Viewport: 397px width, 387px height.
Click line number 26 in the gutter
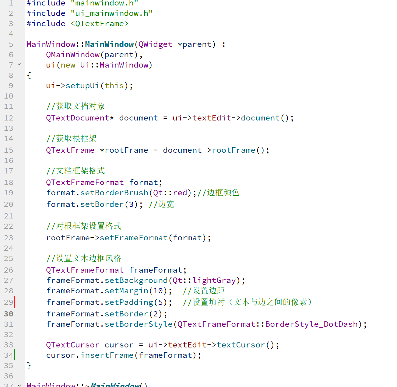click(9, 270)
